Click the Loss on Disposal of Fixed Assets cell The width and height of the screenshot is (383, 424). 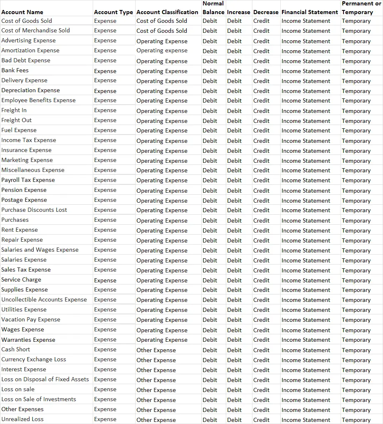pyautogui.click(x=45, y=379)
